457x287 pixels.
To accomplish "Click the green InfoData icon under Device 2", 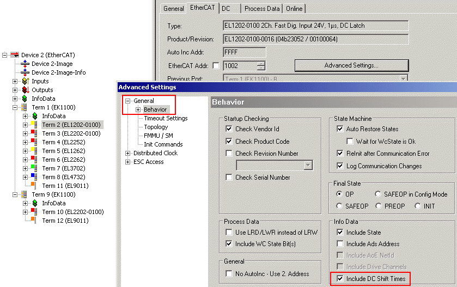I will point(25,99).
